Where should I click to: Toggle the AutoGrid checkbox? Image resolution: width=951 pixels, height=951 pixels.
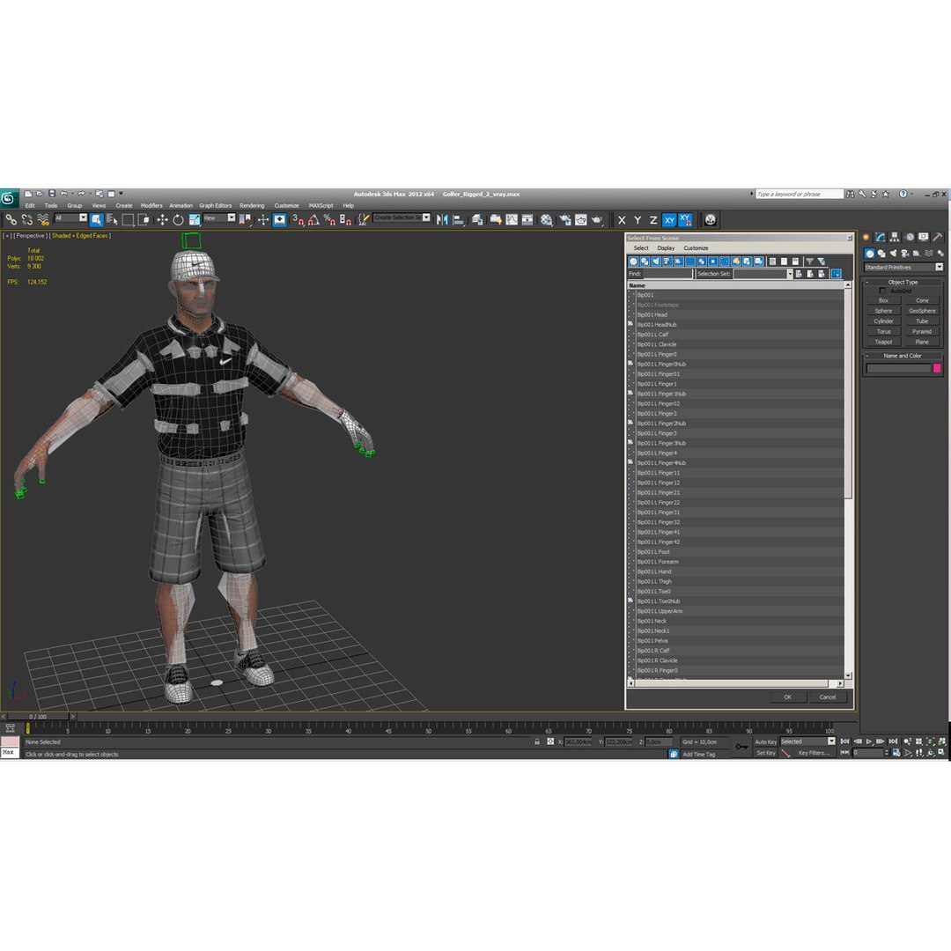(882, 291)
